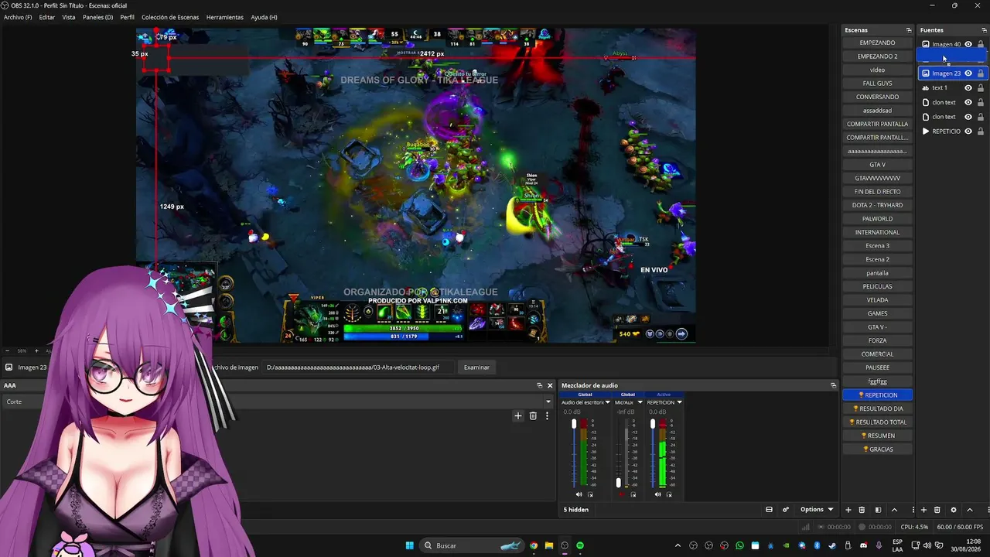Open the Archivo (F) menu

click(x=18, y=17)
